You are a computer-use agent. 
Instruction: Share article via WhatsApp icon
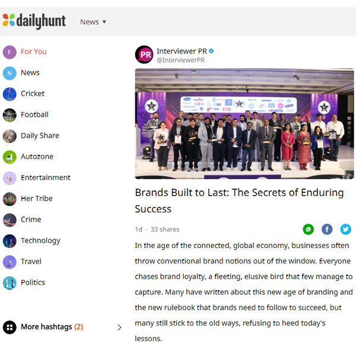click(308, 229)
